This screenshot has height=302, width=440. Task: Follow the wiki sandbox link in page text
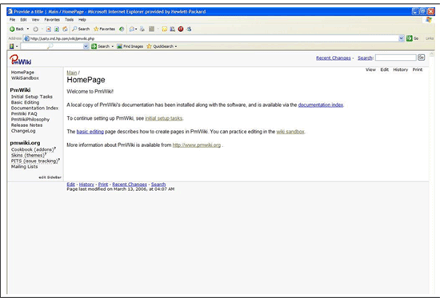pos(290,132)
